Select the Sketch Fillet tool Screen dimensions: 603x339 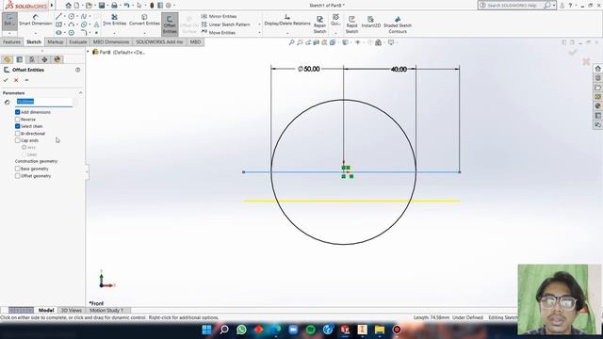[84, 33]
